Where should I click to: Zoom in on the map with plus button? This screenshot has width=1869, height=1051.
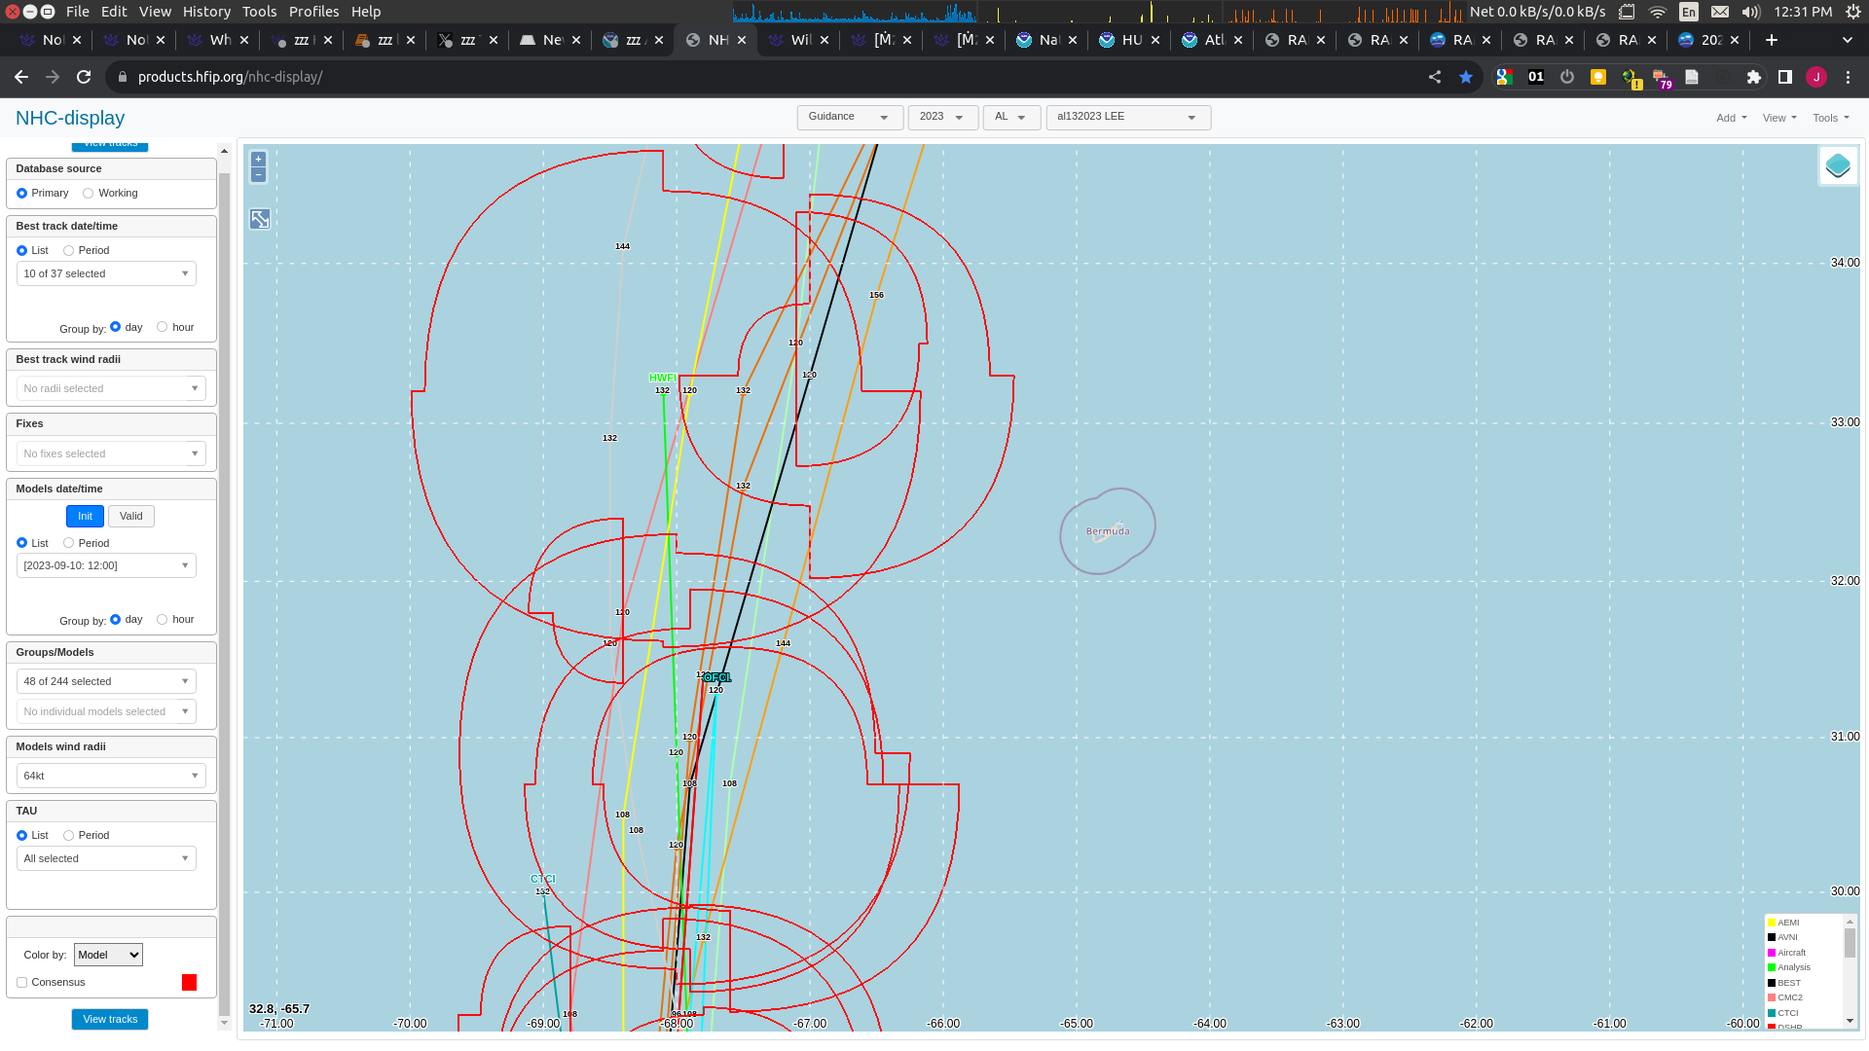tap(258, 160)
